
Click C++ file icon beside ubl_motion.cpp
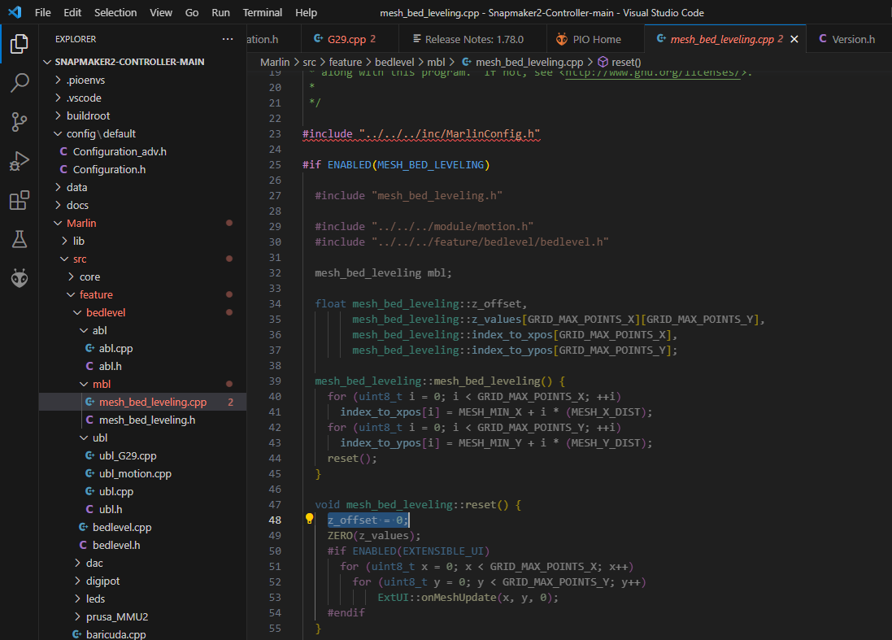tap(90, 473)
